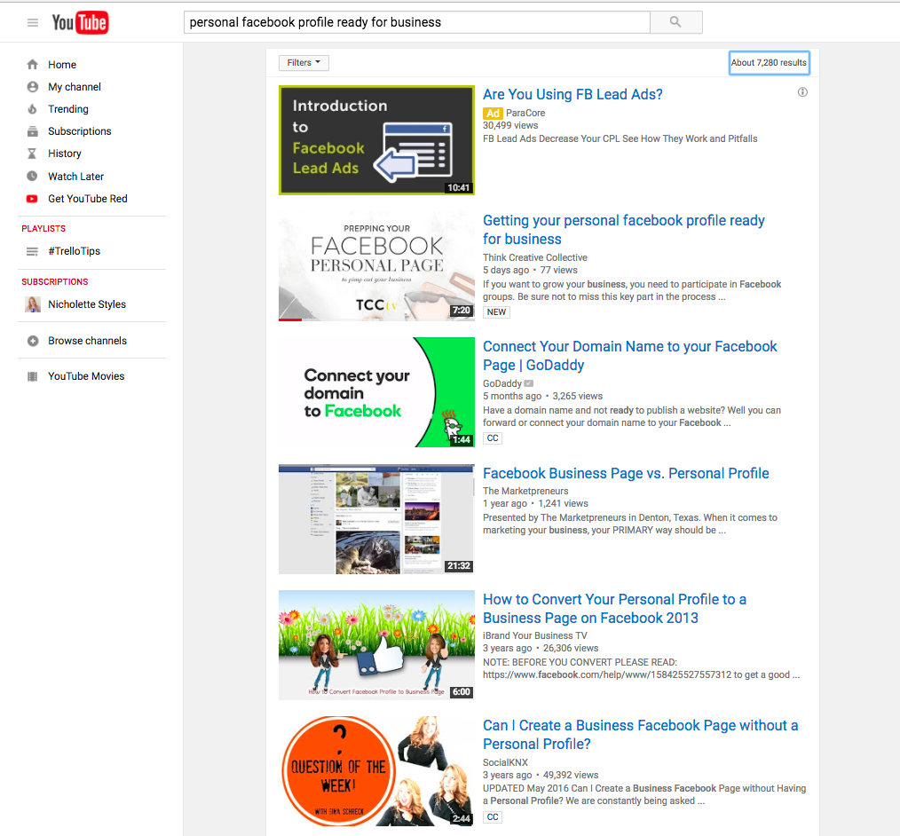Viewport: 900px width, 836px height.
Task: Click Question of the Week thumbnail
Action: [376, 771]
